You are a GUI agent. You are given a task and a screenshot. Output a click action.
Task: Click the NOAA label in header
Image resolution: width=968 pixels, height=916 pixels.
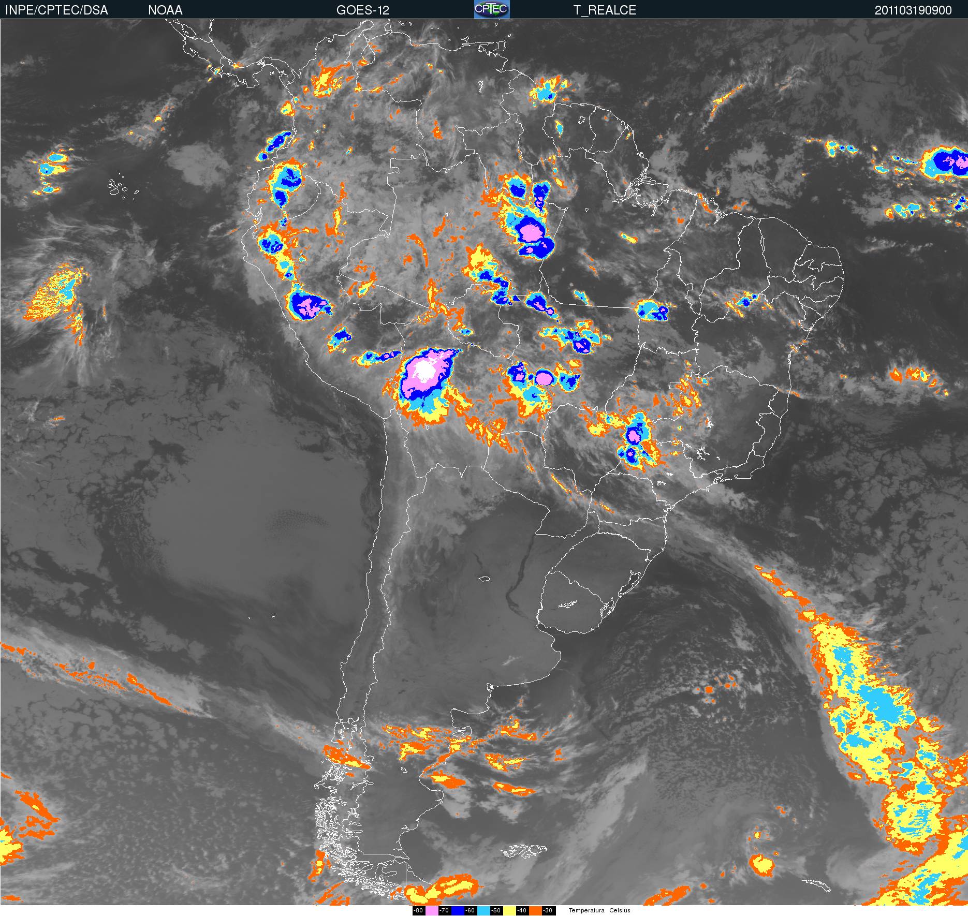165,10
